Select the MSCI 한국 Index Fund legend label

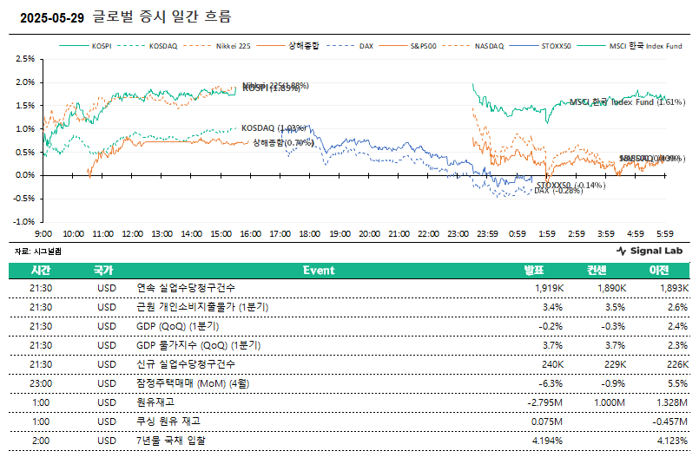click(x=645, y=46)
